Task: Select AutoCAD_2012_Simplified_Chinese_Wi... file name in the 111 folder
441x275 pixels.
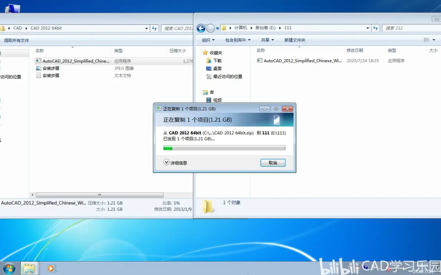Action: 303,61
